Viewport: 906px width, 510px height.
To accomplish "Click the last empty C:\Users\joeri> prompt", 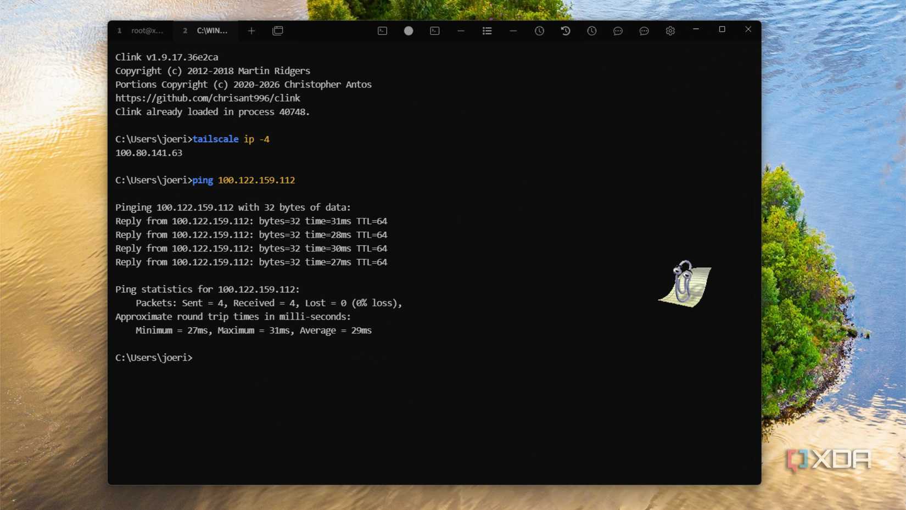I will pyautogui.click(x=154, y=357).
